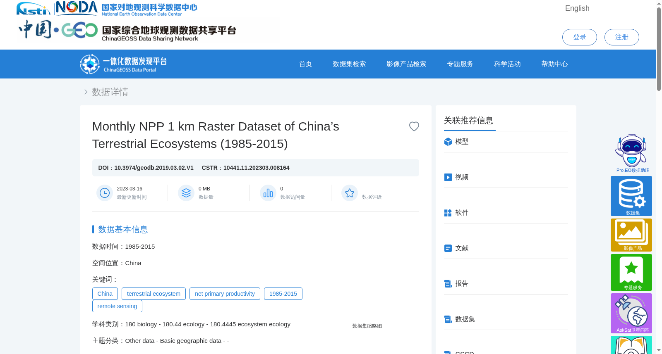The height and width of the screenshot is (354, 662).
Task: Click the vertical page scrollbar thumb
Action: (x=659, y=49)
